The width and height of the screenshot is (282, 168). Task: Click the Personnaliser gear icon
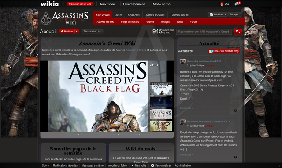click(152, 165)
